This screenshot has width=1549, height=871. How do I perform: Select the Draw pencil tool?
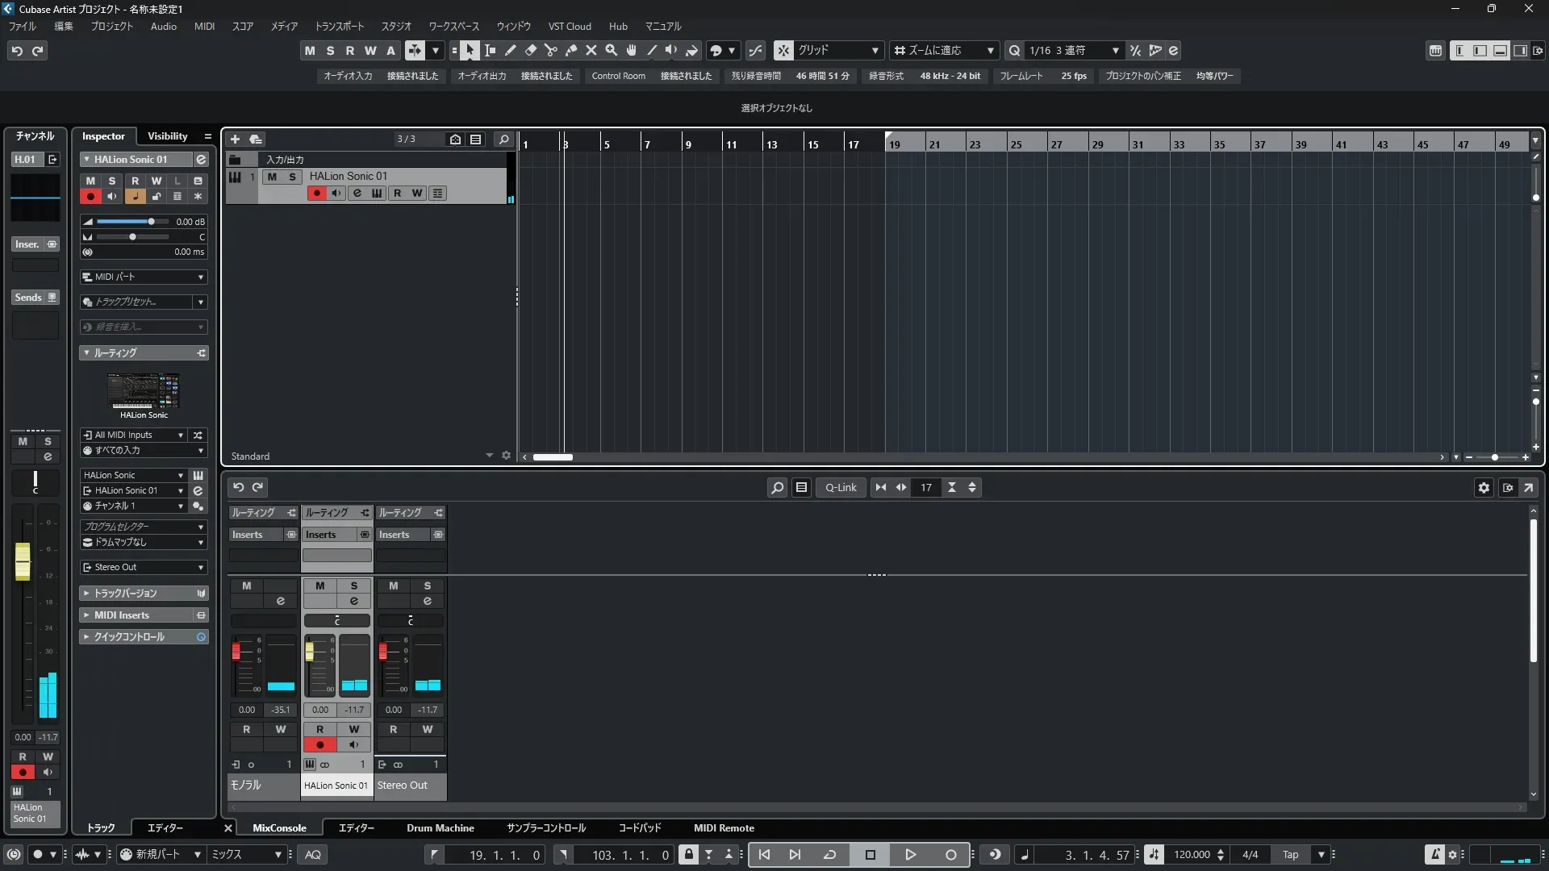tap(510, 51)
